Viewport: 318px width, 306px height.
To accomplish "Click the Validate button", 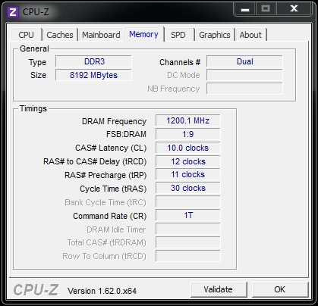I will [219, 289].
